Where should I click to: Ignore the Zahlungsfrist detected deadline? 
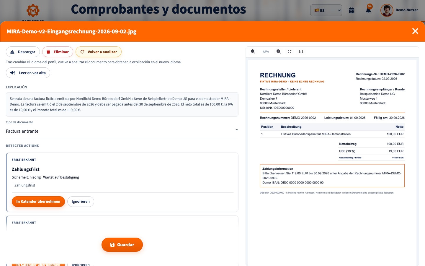[81, 202]
